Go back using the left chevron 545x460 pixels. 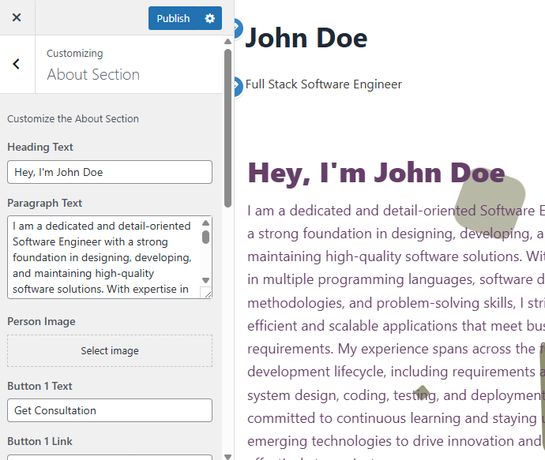pos(17,65)
